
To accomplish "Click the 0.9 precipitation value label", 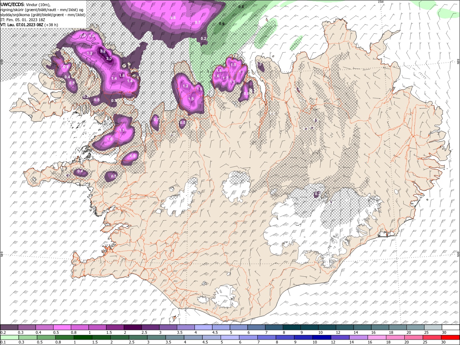I will point(66,67).
